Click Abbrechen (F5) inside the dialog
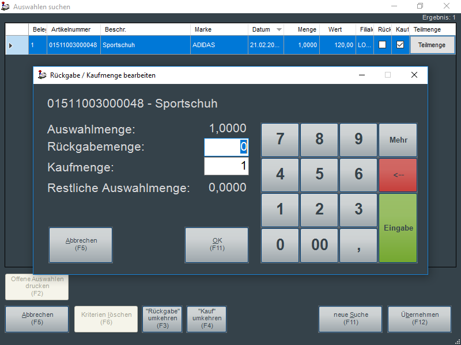Screen dimensions: 461x345 [81, 244]
